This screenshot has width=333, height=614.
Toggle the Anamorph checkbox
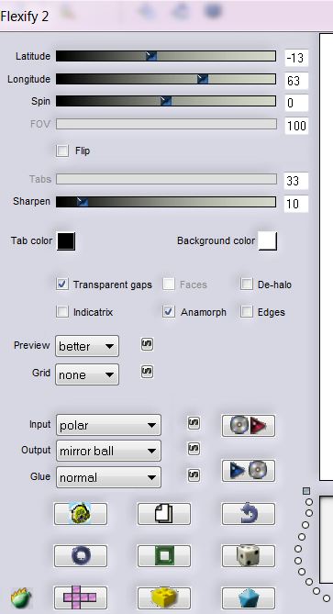click(x=169, y=312)
